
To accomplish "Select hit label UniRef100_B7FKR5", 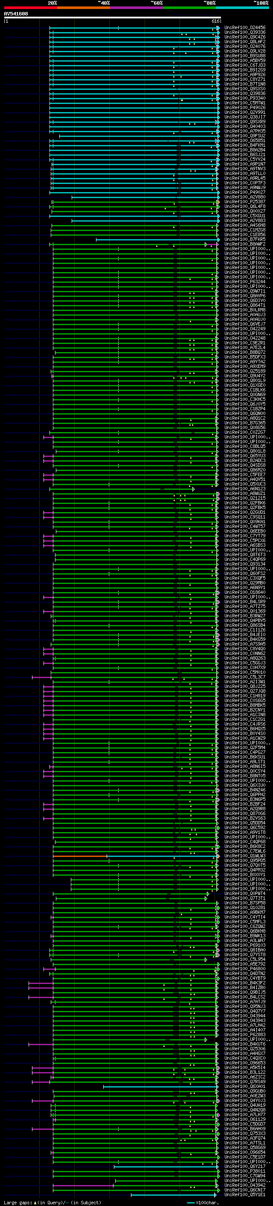I will click(x=245, y=239).
